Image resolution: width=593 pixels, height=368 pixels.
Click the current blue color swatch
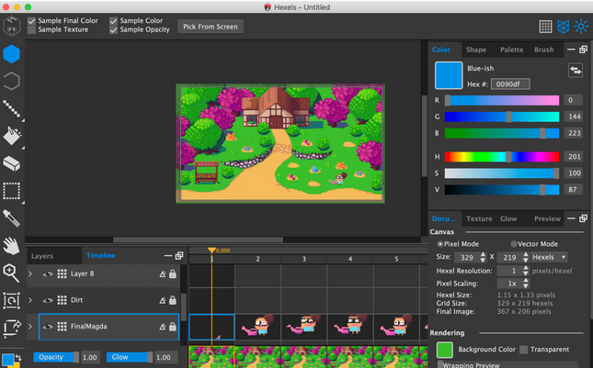(x=449, y=75)
